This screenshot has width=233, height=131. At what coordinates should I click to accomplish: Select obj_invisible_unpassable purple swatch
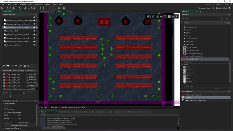click(185, 56)
